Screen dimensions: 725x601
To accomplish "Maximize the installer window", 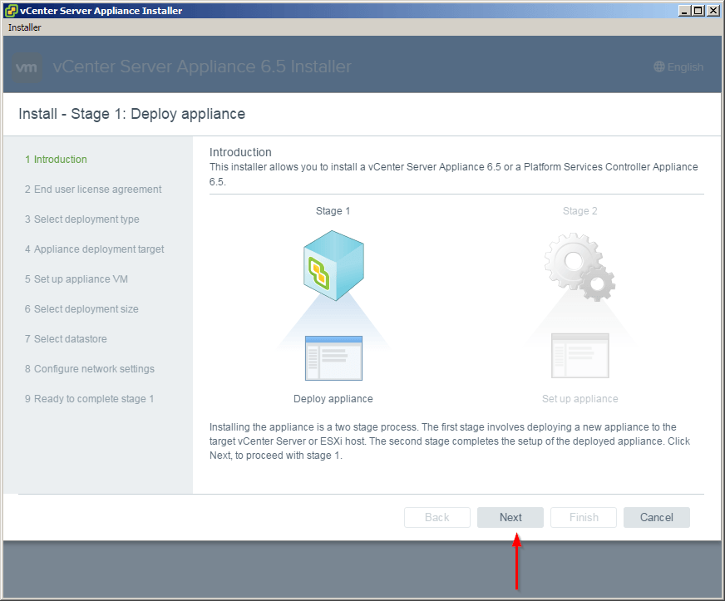I will pyautogui.click(x=698, y=11).
